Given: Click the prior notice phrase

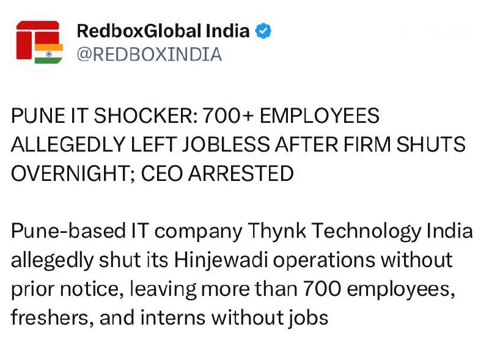Looking at the screenshot, I should [65, 289].
